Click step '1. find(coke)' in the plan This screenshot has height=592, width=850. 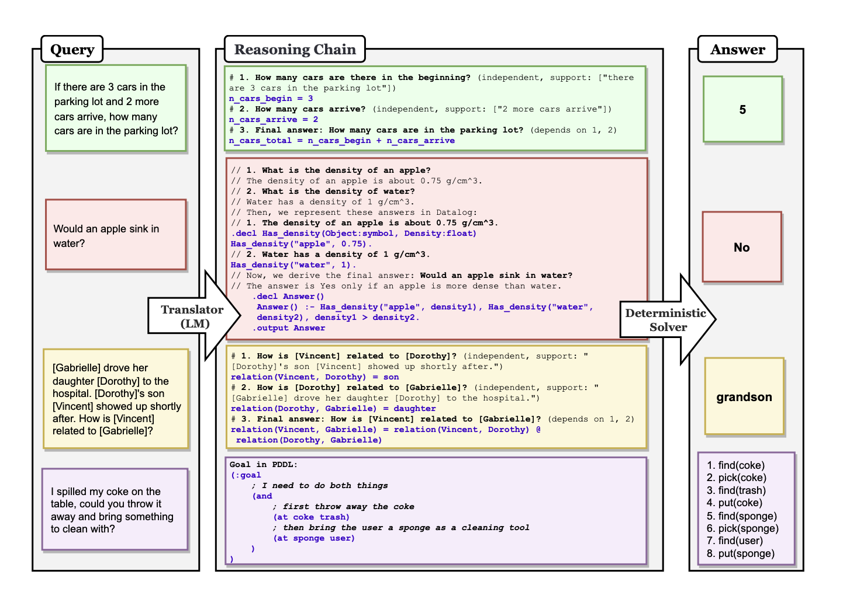tap(735, 465)
